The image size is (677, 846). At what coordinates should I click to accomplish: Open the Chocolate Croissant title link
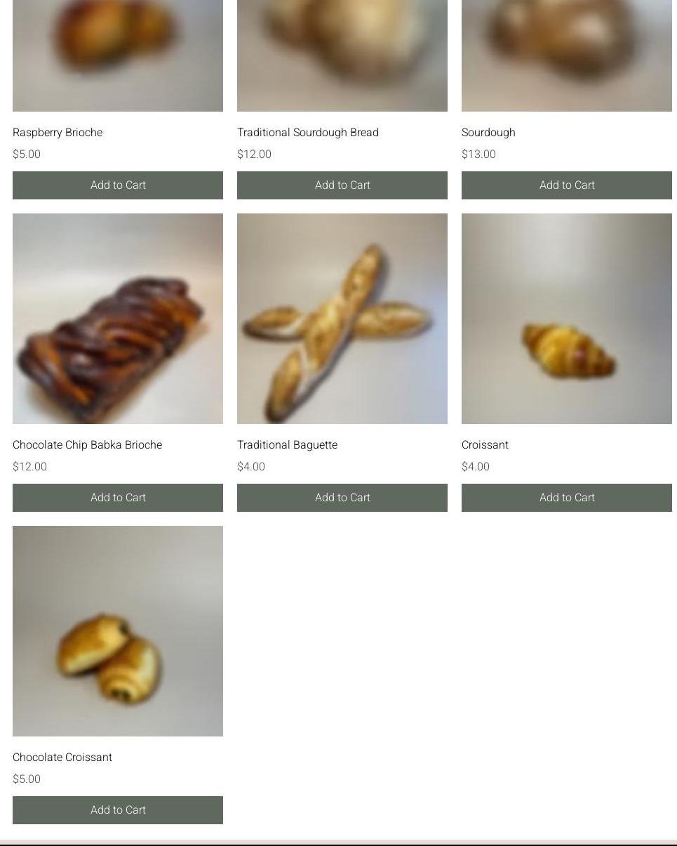pos(62,758)
